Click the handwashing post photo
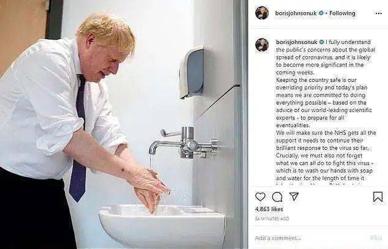The height and width of the screenshot is (249, 388). [x=124, y=124]
